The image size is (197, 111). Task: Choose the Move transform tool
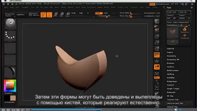coord(55,15)
